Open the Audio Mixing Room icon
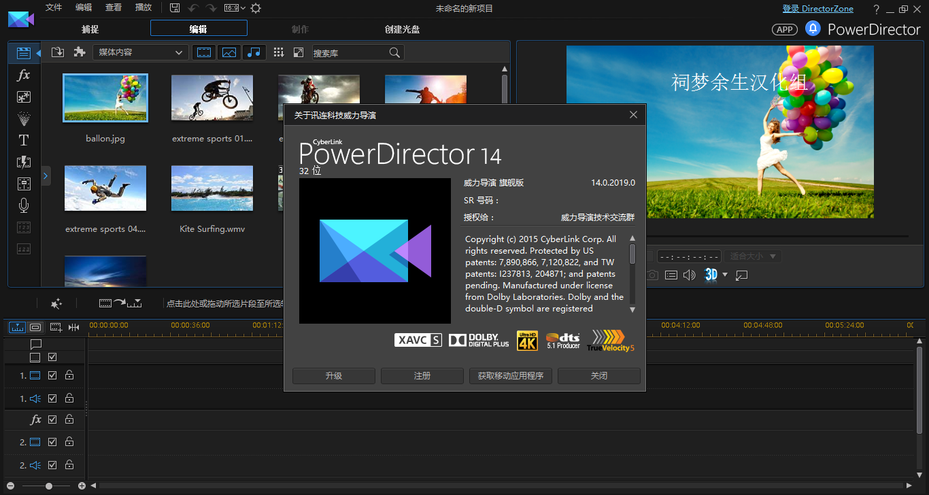 [24, 184]
